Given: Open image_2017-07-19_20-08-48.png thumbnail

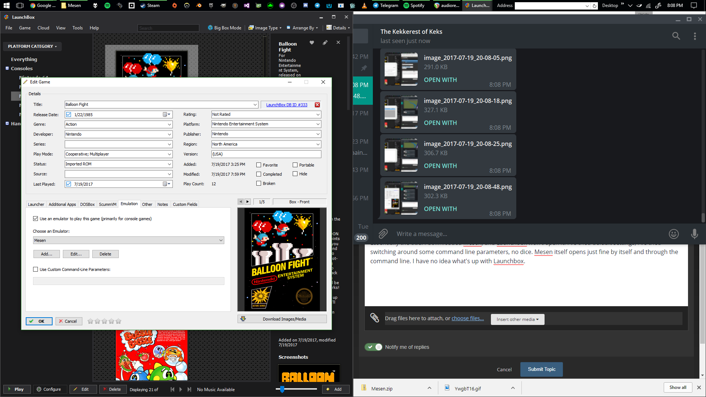Looking at the screenshot, I should pos(401,198).
